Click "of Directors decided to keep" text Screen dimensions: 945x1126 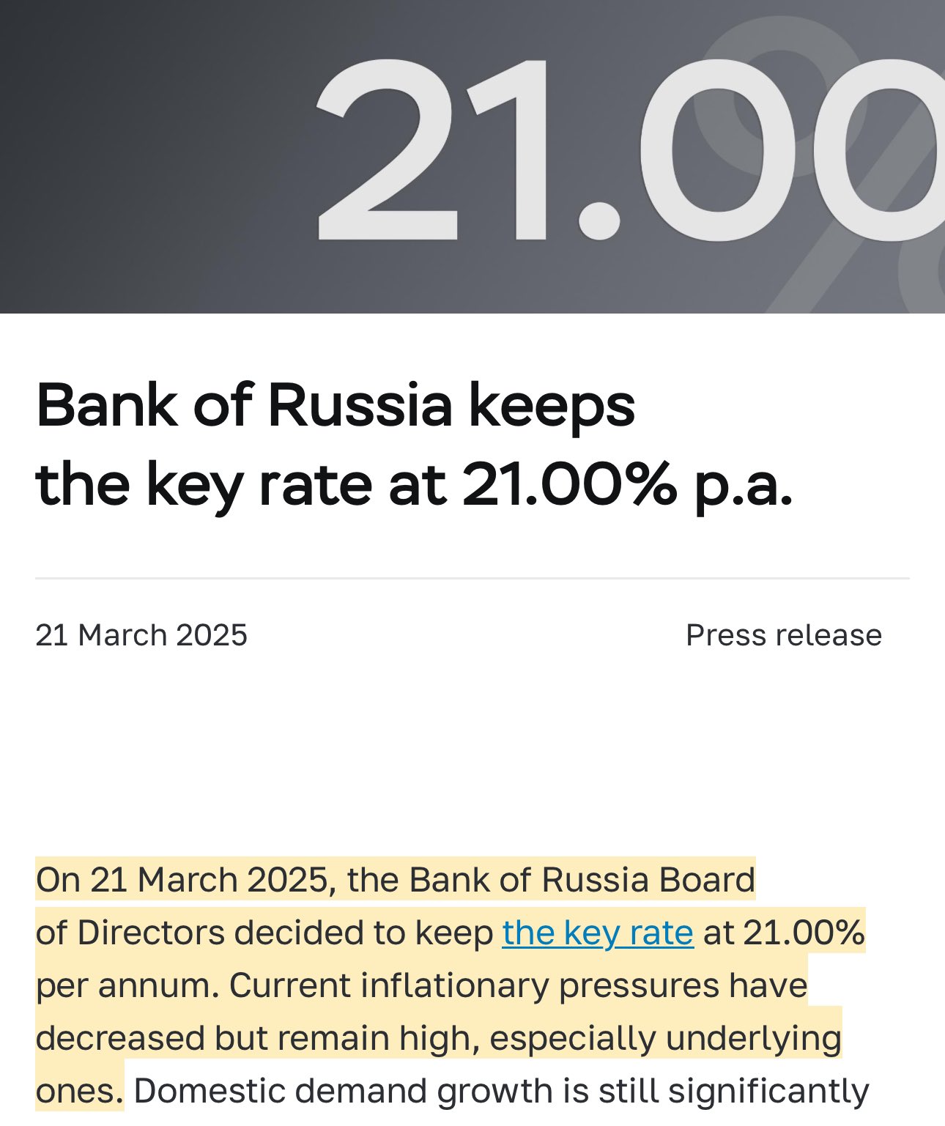pos(264,933)
